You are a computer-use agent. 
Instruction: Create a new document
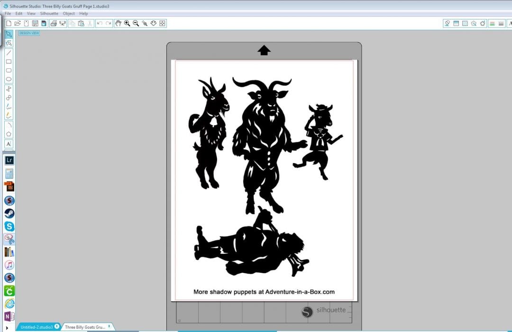tap(9, 23)
